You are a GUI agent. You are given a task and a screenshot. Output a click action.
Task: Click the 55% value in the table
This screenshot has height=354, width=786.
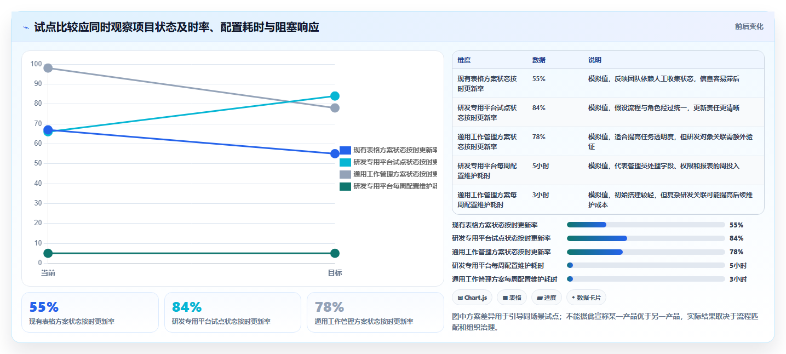tap(538, 79)
